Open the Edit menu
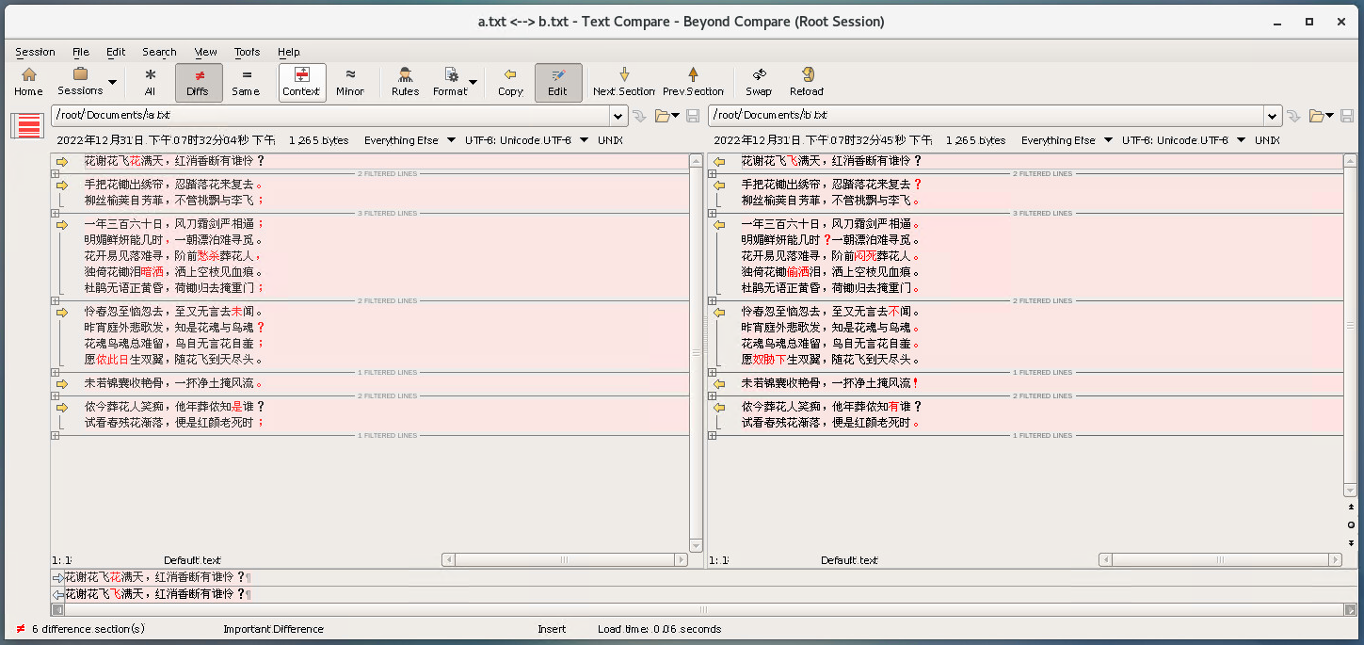This screenshot has width=1364, height=645. point(116,52)
